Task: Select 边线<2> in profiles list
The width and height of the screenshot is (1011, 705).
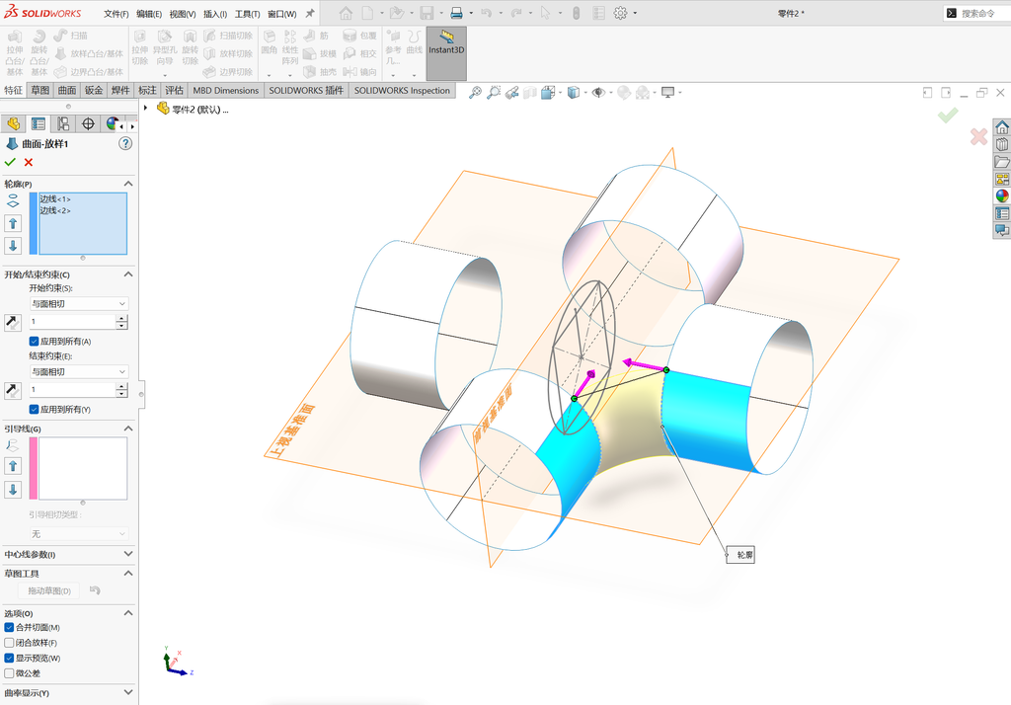Action: [x=55, y=210]
